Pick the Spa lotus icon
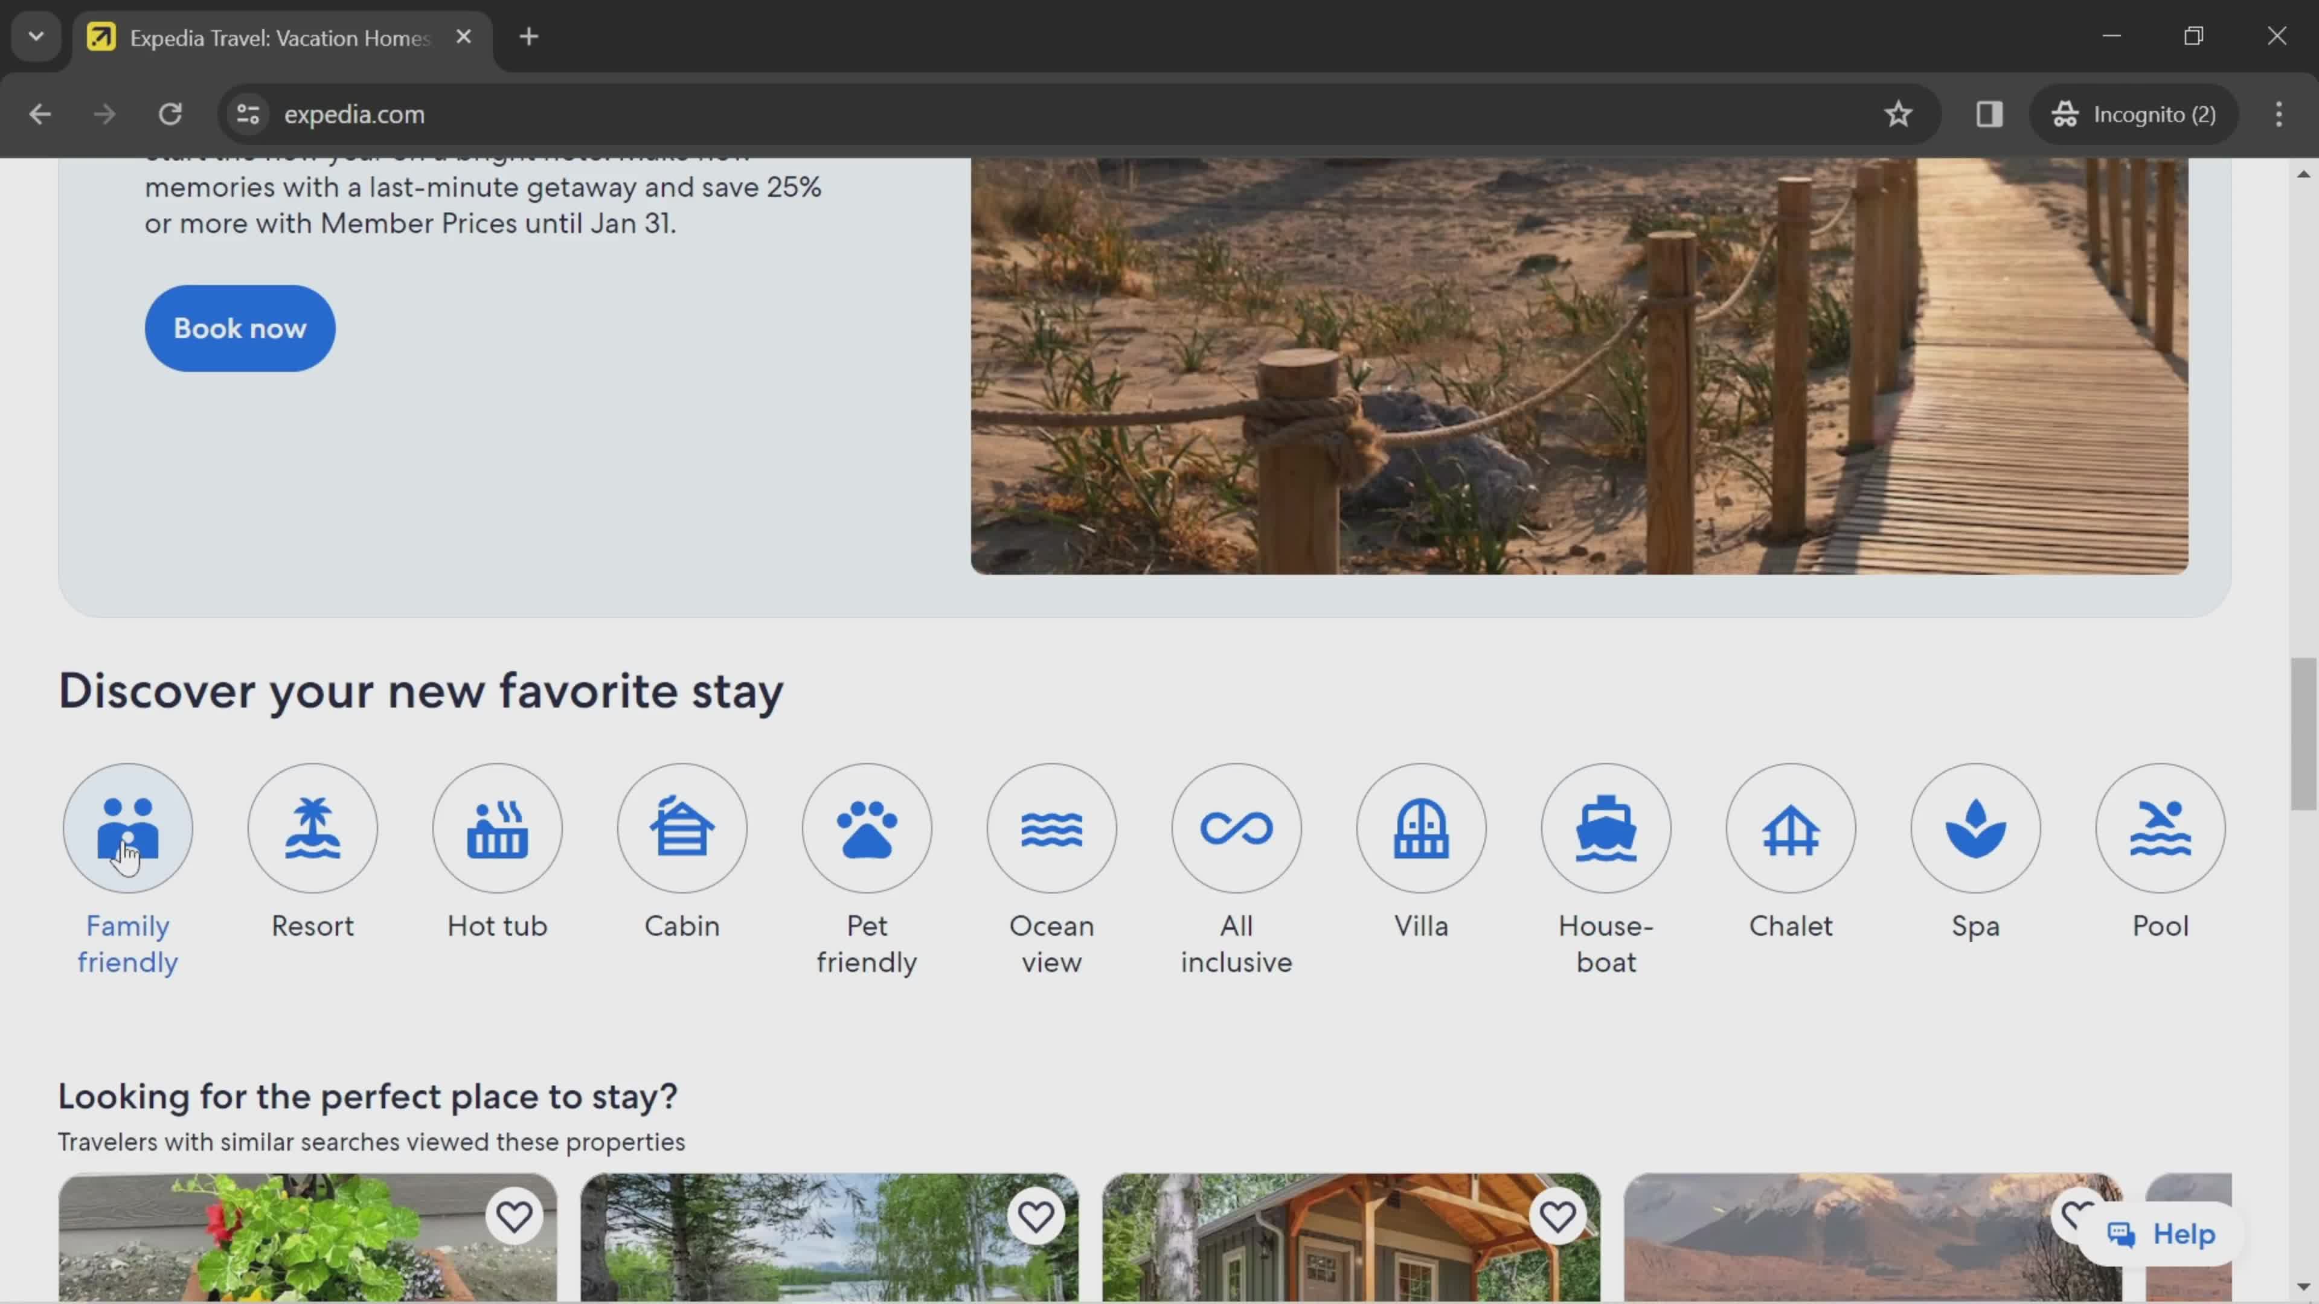Viewport: 2319px width, 1304px height. [1976, 828]
